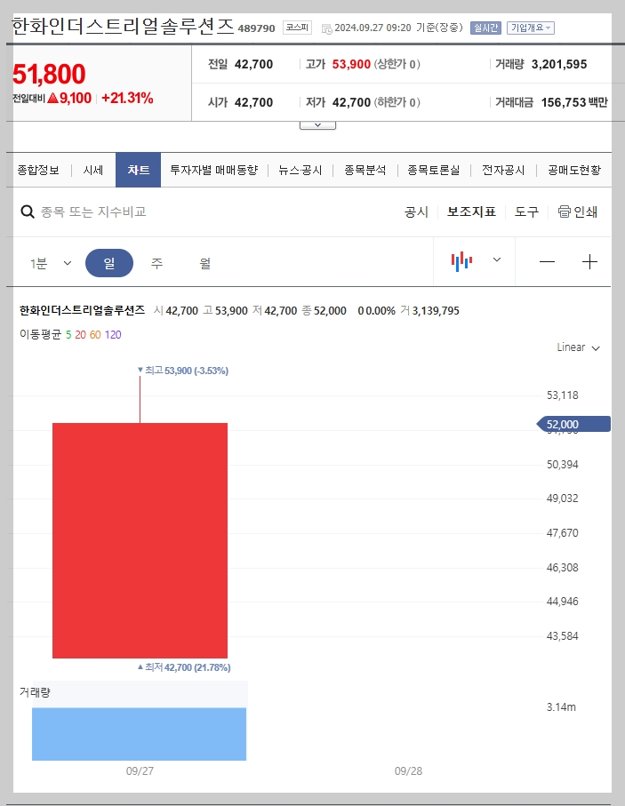Open the 공매도현황 tab

coord(574,170)
